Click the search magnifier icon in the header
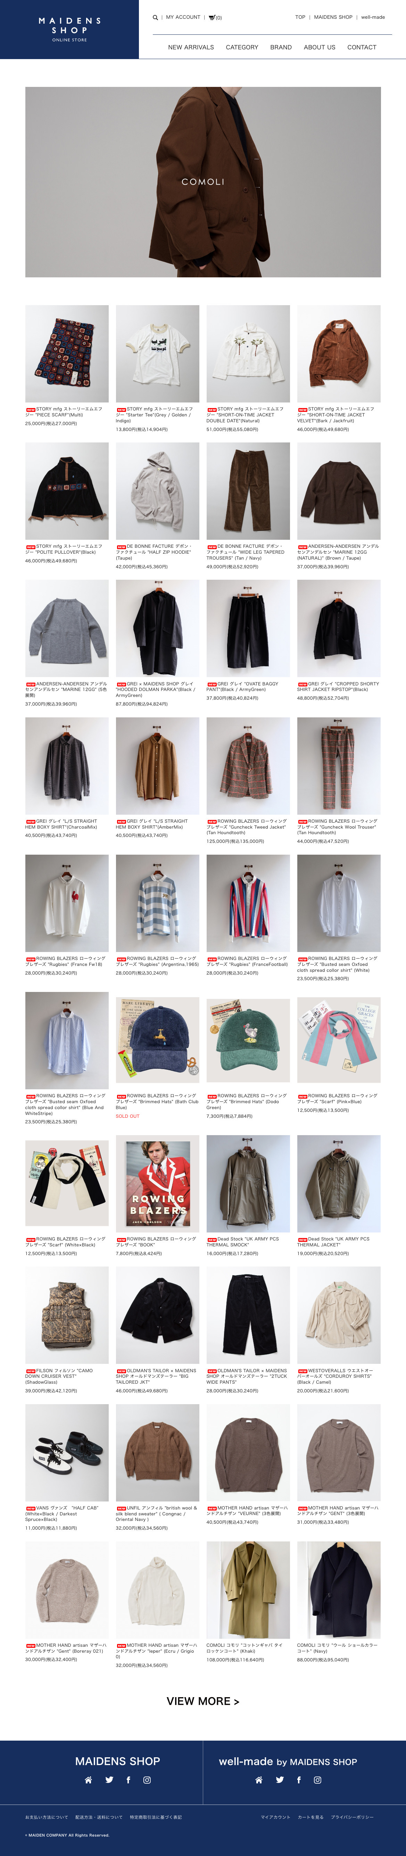This screenshot has width=406, height=1856. point(155,17)
